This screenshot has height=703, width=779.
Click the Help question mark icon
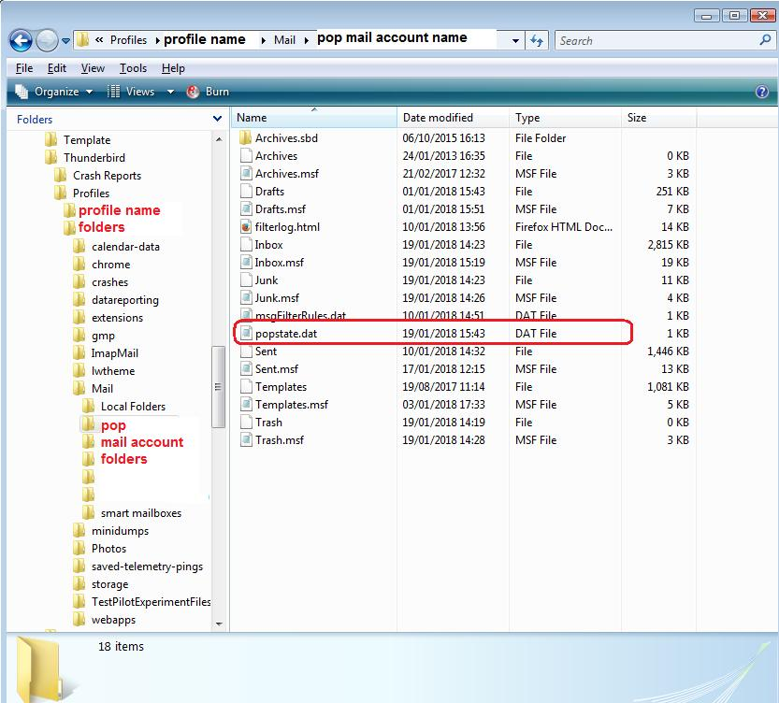[x=761, y=92]
